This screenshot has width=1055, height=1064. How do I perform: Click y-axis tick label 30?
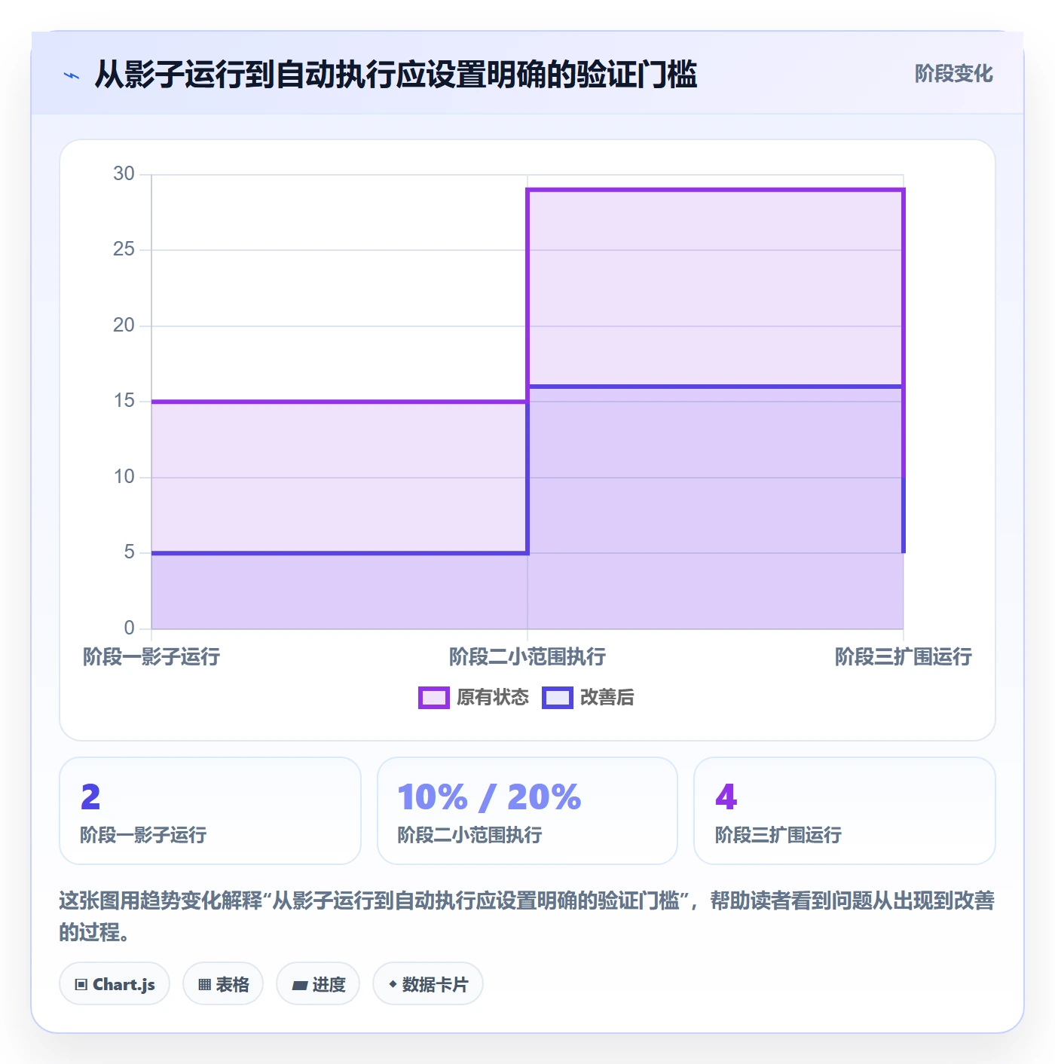(x=124, y=174)
